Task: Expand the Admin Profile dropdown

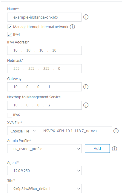Action: pyautogui.click(x=44, y=149)
